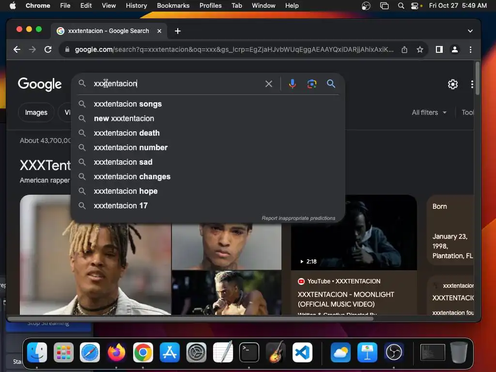The image size is (496, 372).
Task: Clear the search box with X icon
Action: (x=268, y=84)
